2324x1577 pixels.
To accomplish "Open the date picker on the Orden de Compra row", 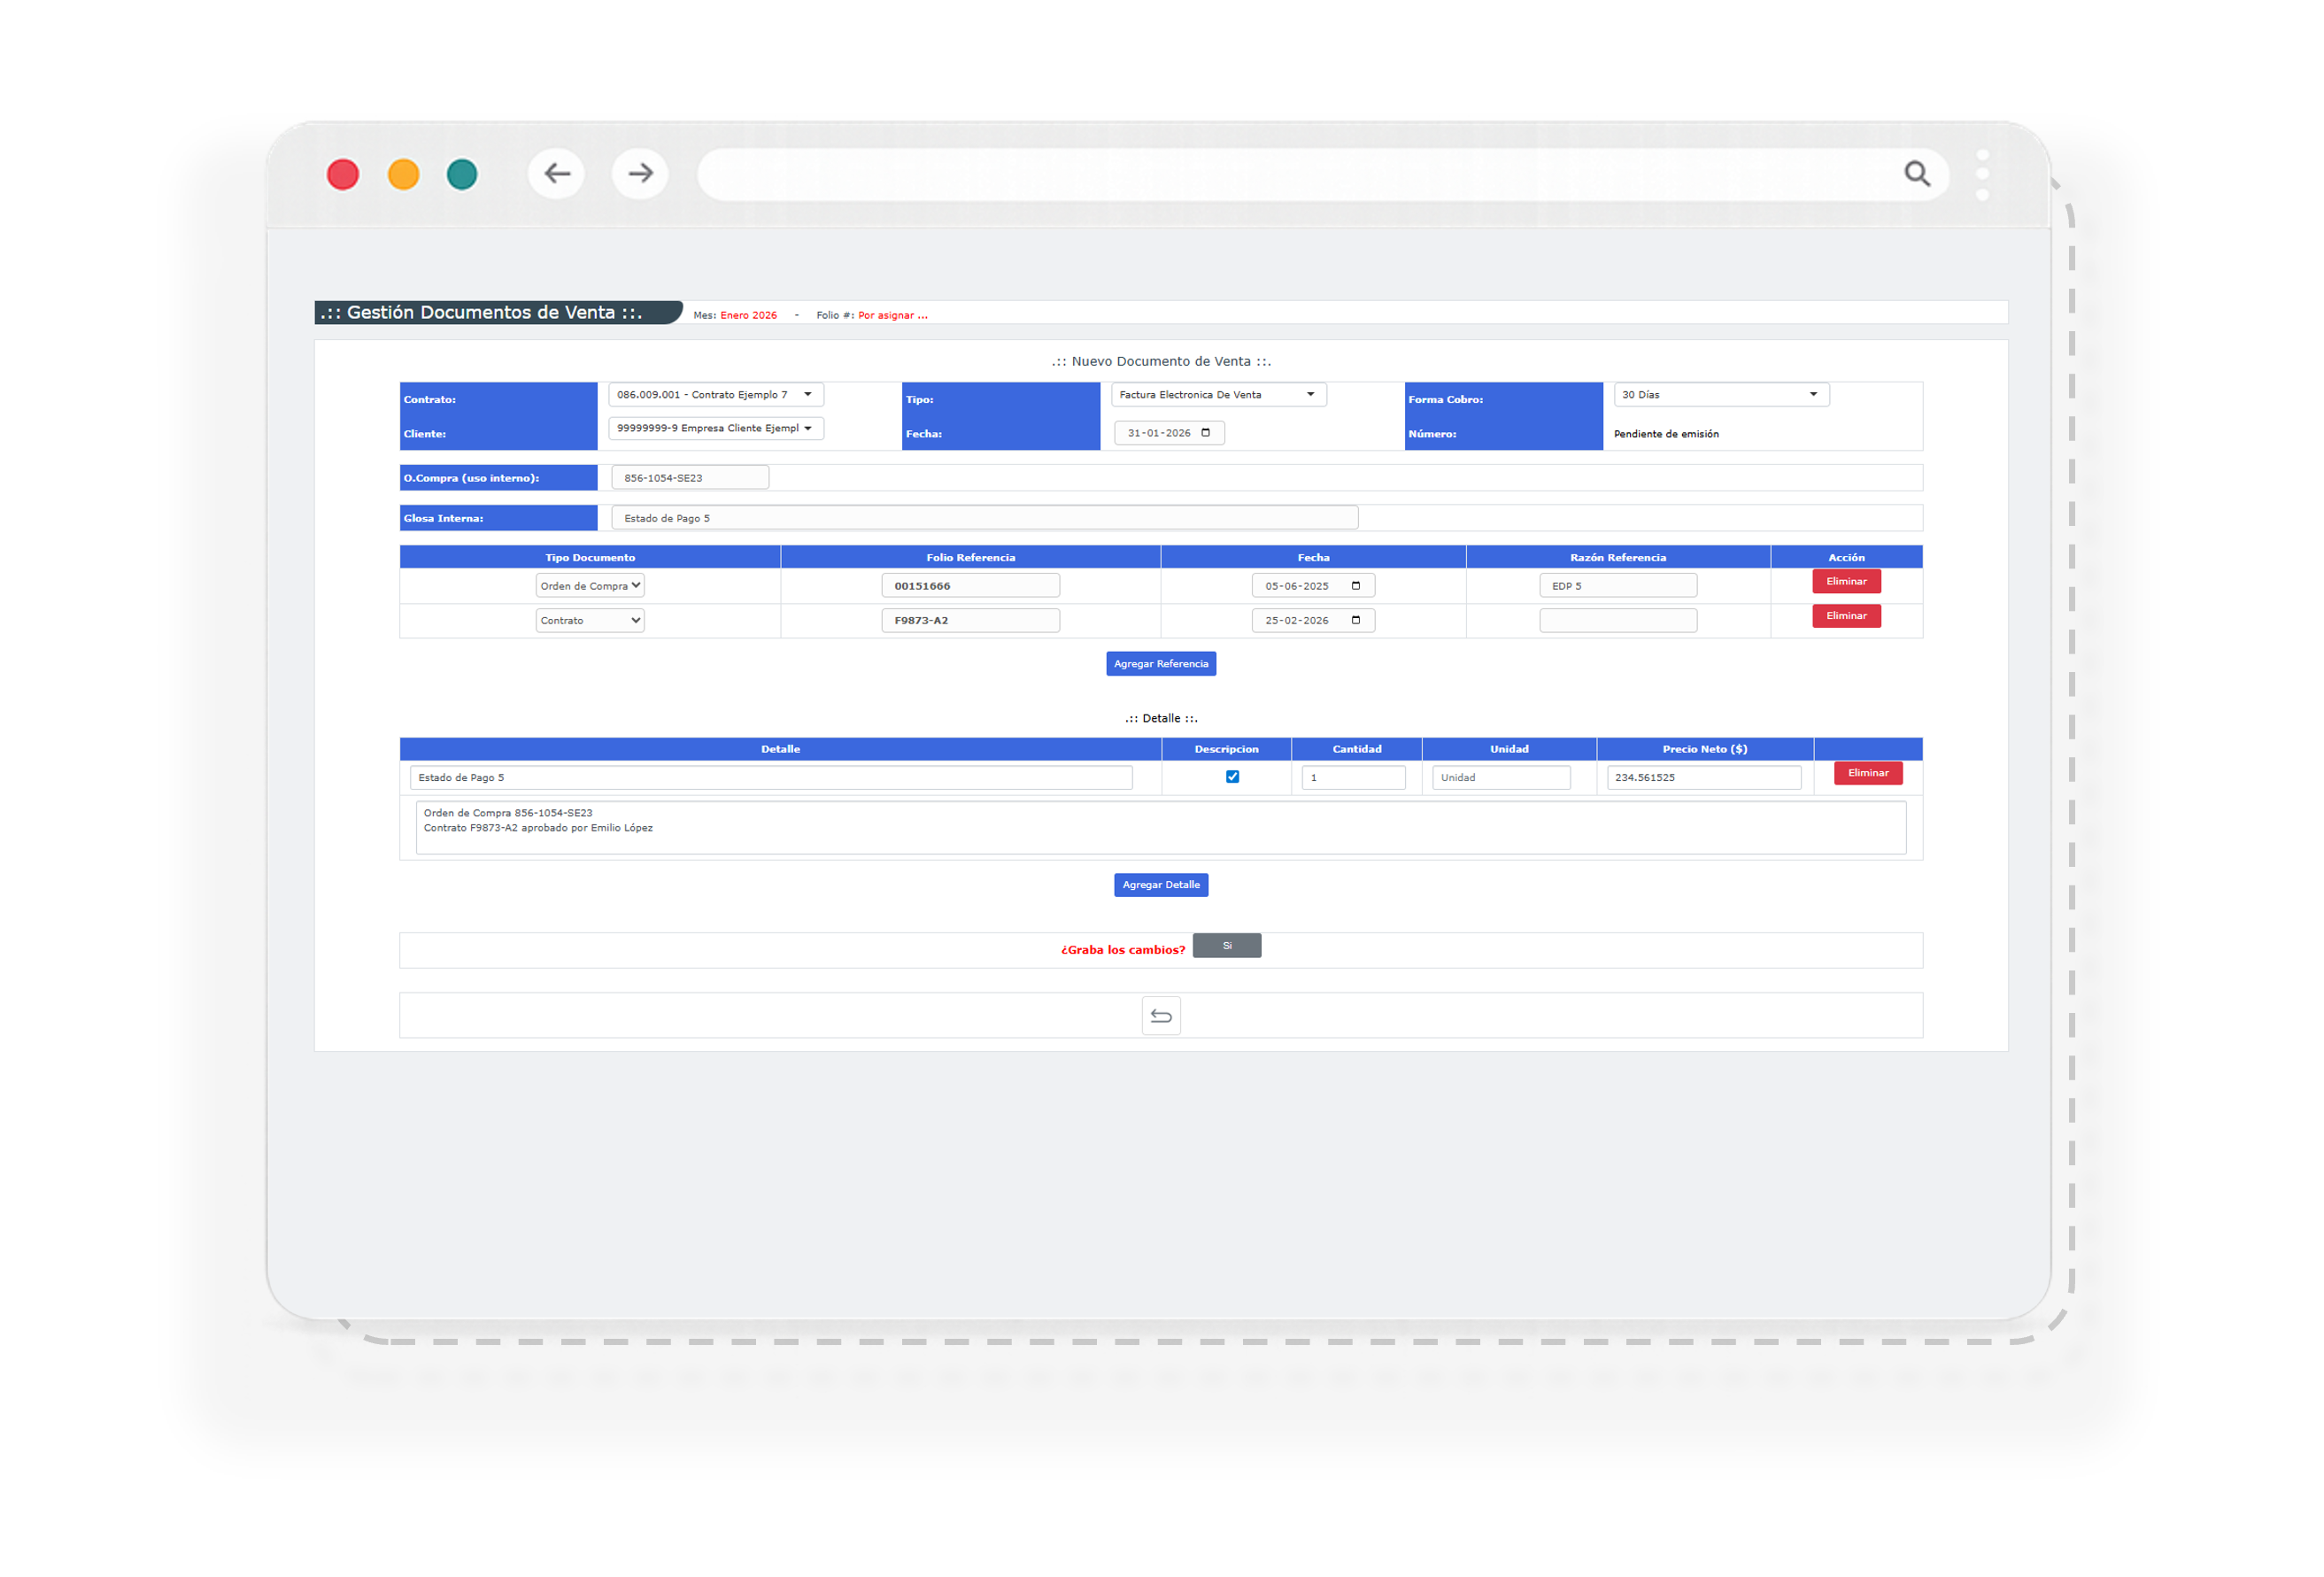I will coord(1358,585).
